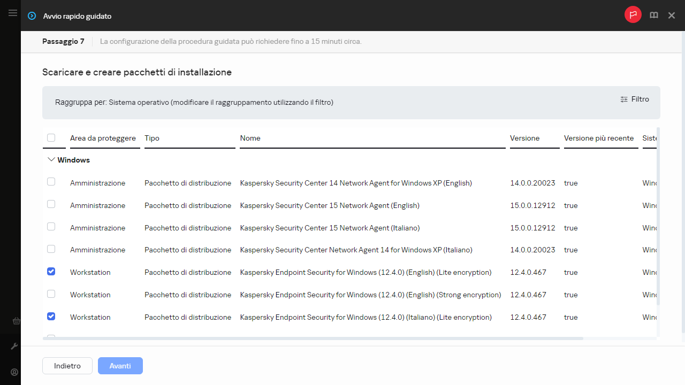Click the horizontal scrollbar under the table
This screenshot has width=685, height=385.
tap(313, 338)
